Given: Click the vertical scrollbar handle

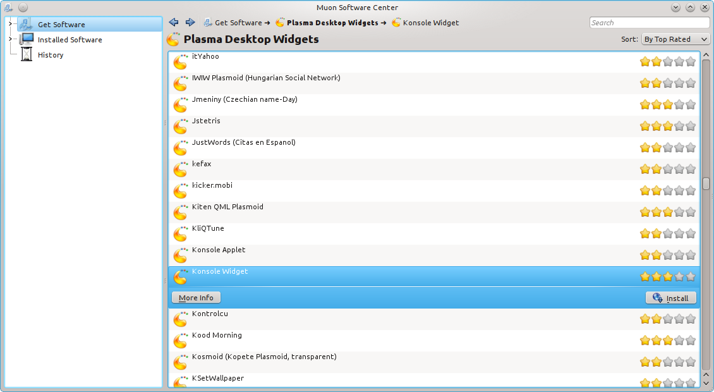Looking at the screenshot, I should click(x=706, y=183).
